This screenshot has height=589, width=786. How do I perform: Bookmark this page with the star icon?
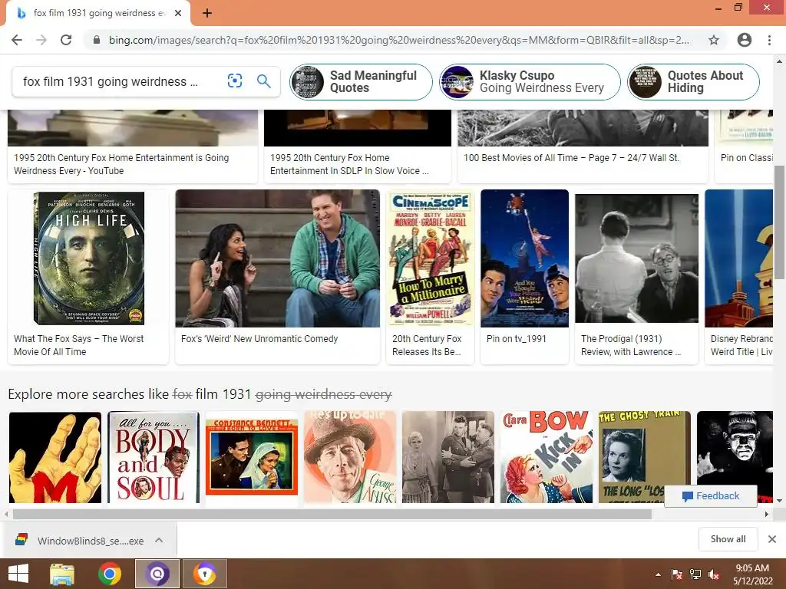(x=714, y=40)
